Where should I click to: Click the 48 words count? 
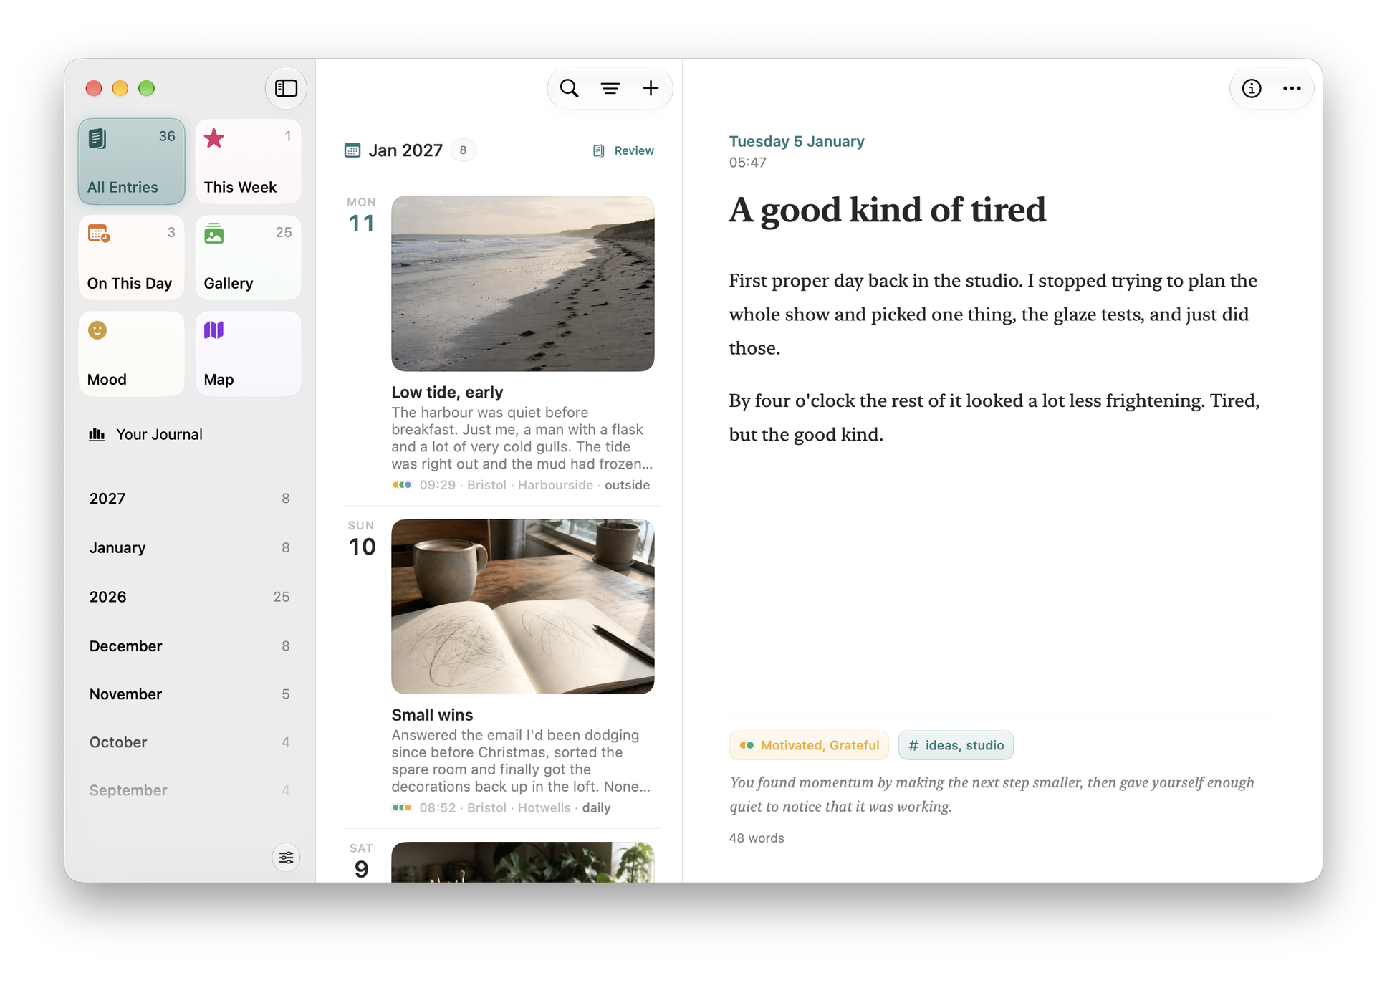(x=757, y=838)
